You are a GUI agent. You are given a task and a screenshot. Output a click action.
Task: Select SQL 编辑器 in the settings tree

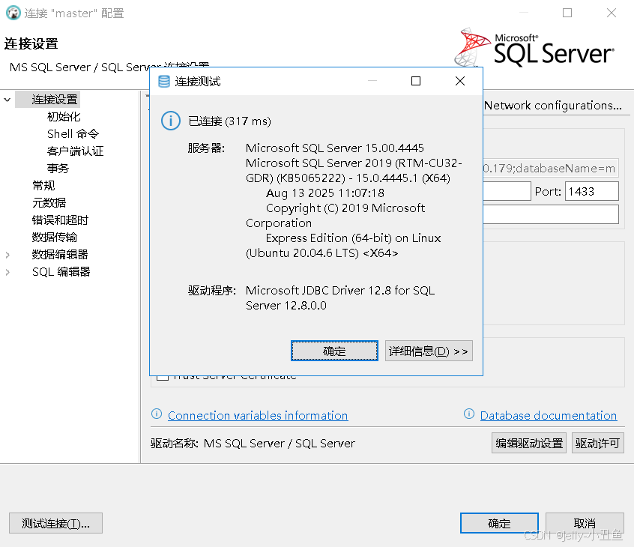(61, 272)
